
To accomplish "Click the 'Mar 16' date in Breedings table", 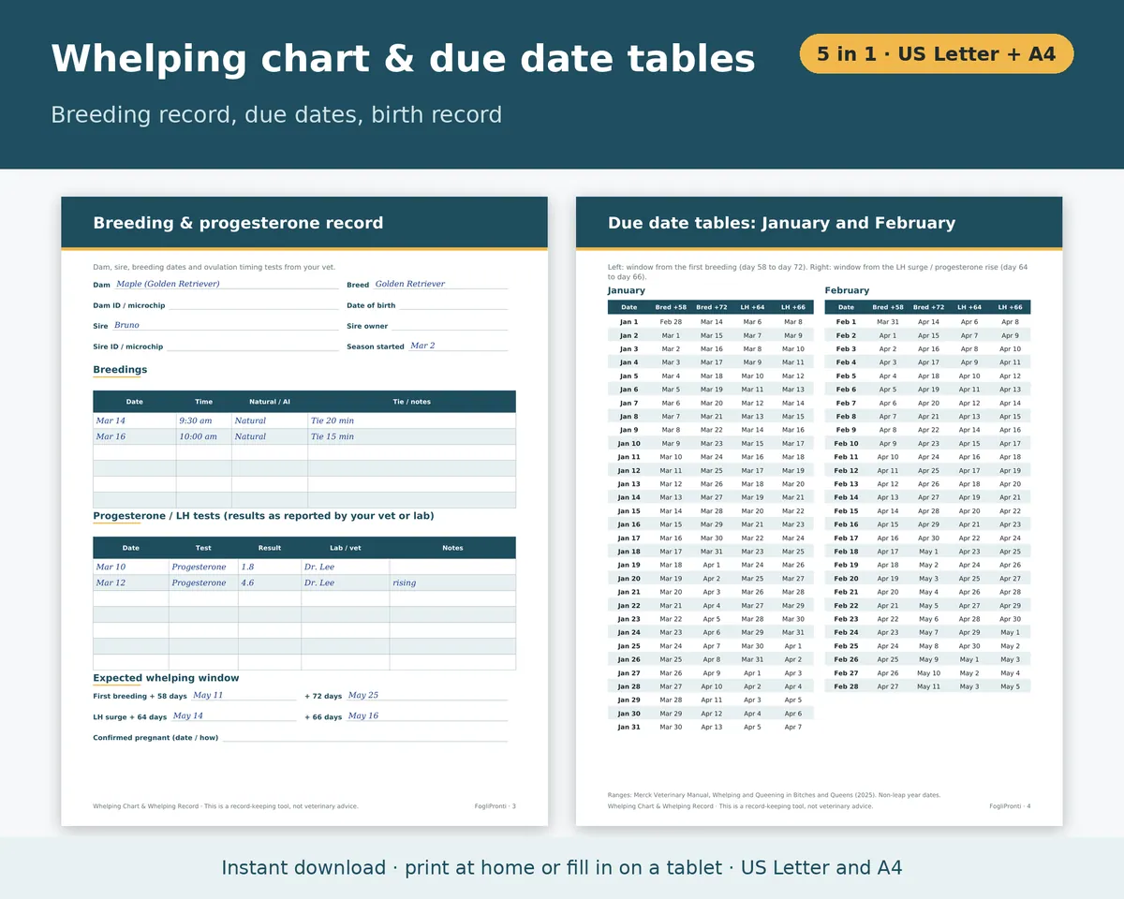I will [135, 436].
